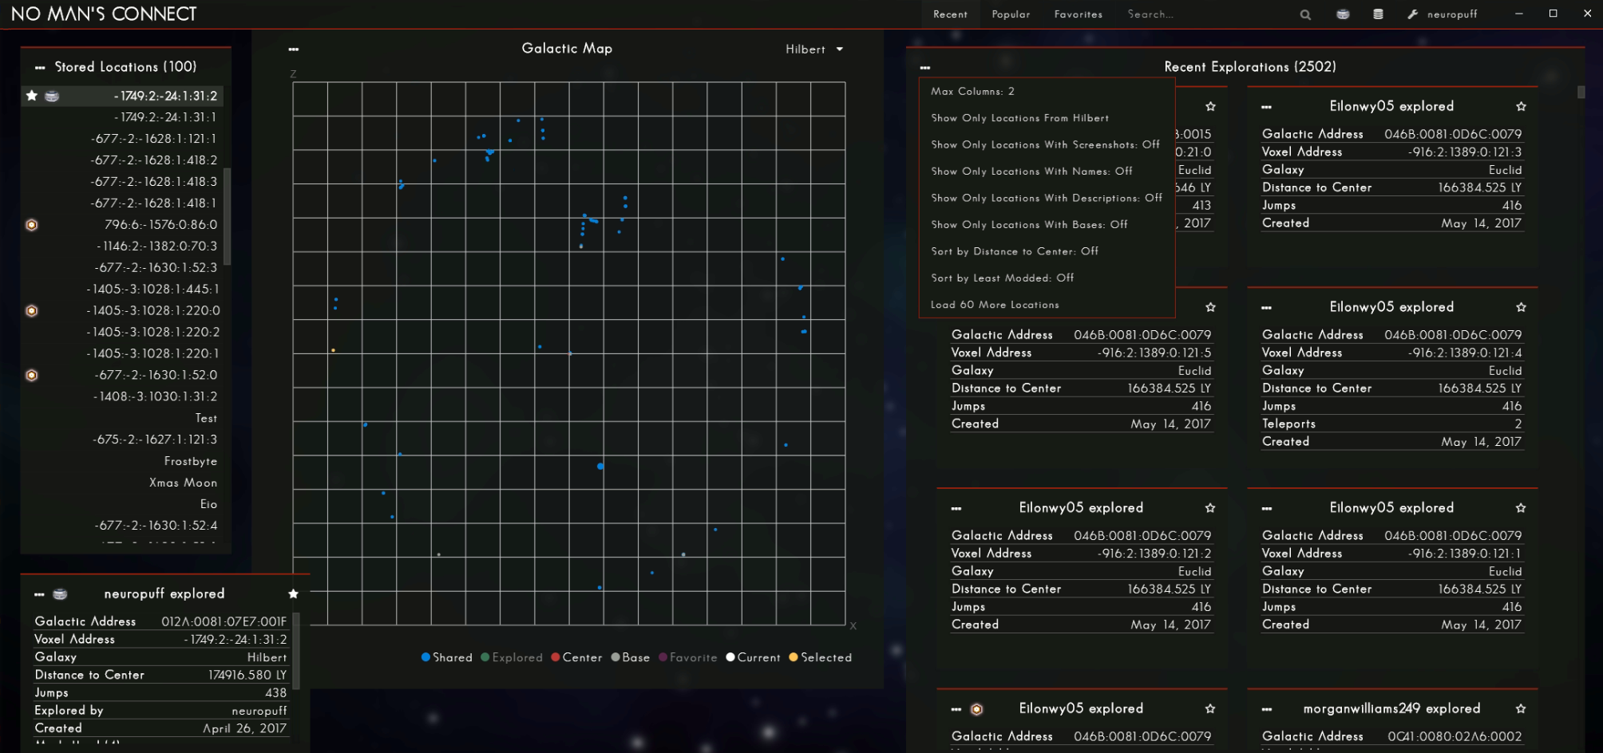Image resolution: width=1603 pixels, height=753 pixels.
Task: Click the Selected legend yellow dot
Action: click(x=793, y=657)
